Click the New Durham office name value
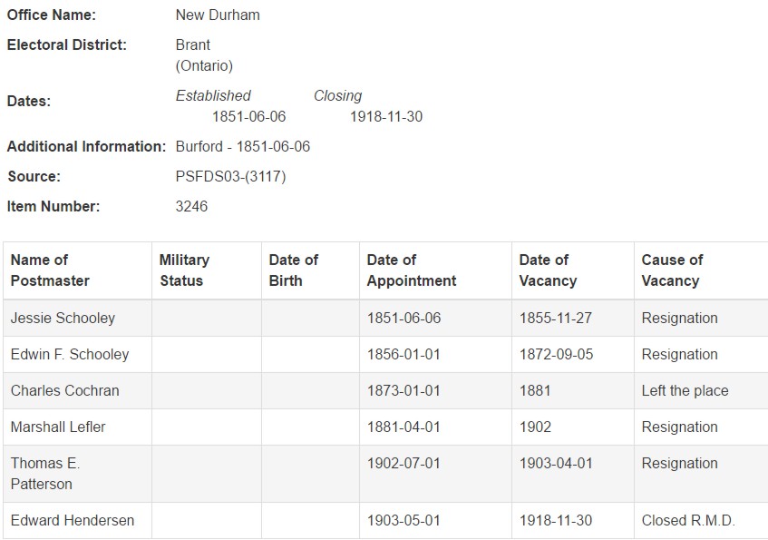Screen dimensions: 768x540 (218, 15)
